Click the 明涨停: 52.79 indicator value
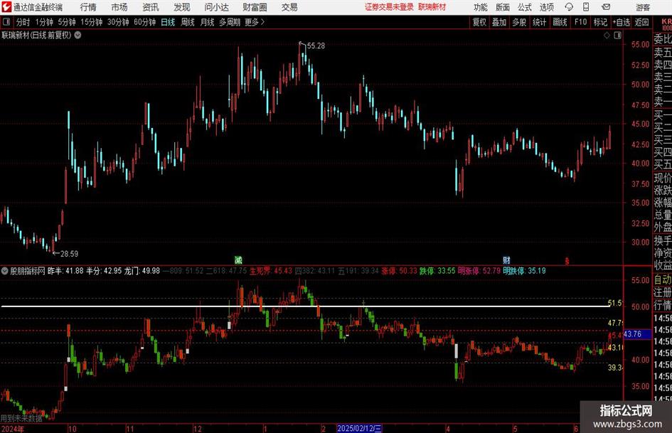Screen dimensions: 672x433 pyautogui.click(x=479, y=271)
